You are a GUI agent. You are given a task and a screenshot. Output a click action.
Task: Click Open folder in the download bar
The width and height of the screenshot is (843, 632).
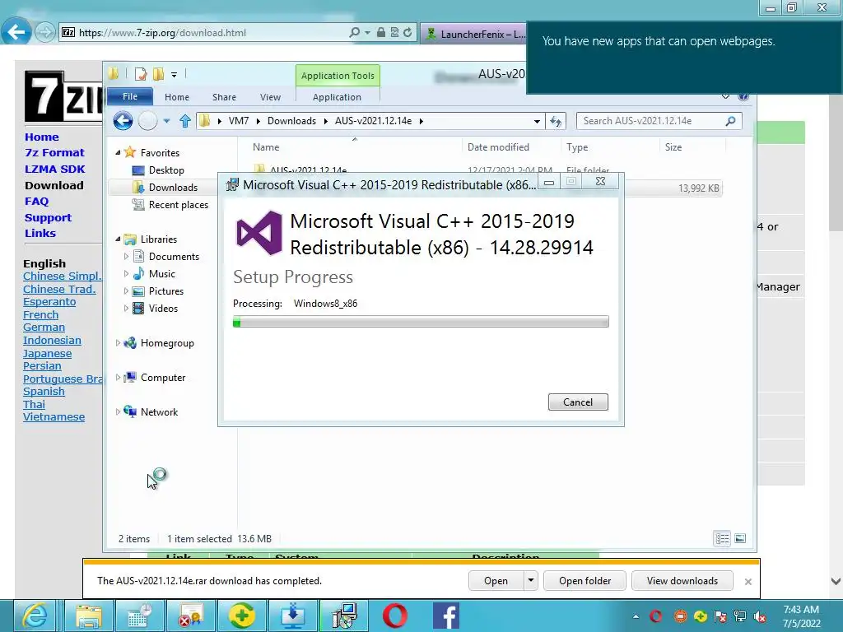[x=585, y=580]
